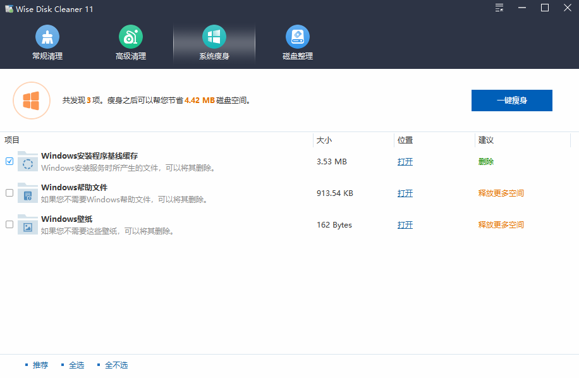The image size is (579, 378).
Task: Open the hamburger menu in the title bar
Action: tap(499, 8)
